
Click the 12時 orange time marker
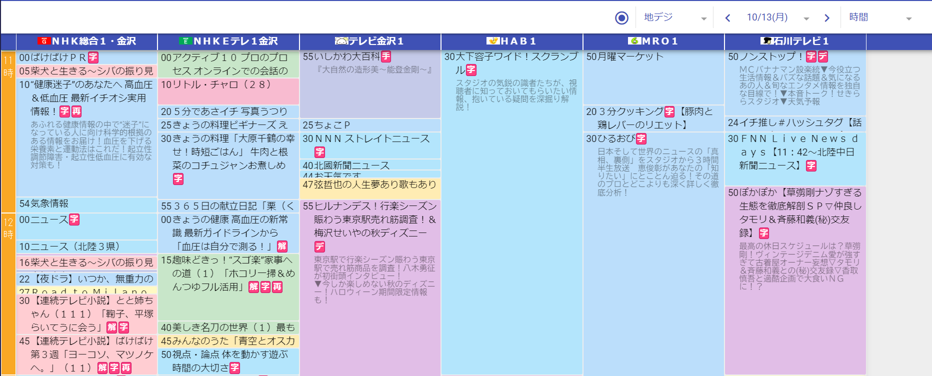tap(8, 228)
